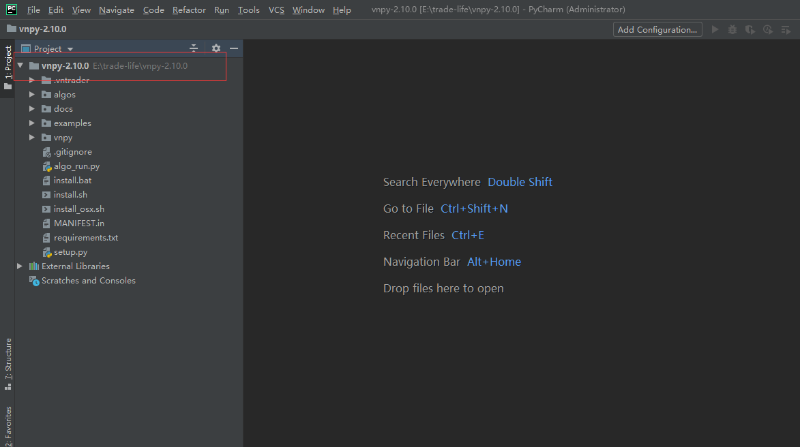This screenshot has height=447, width=800.
Task: Expand the docs folder arrow
Action: point(31,108)
